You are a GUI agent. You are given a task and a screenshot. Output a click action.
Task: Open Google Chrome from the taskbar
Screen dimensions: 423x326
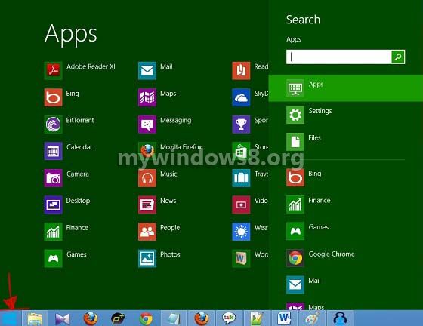146,318
